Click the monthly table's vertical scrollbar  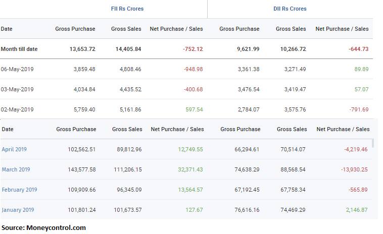click(x=373, y=144)
